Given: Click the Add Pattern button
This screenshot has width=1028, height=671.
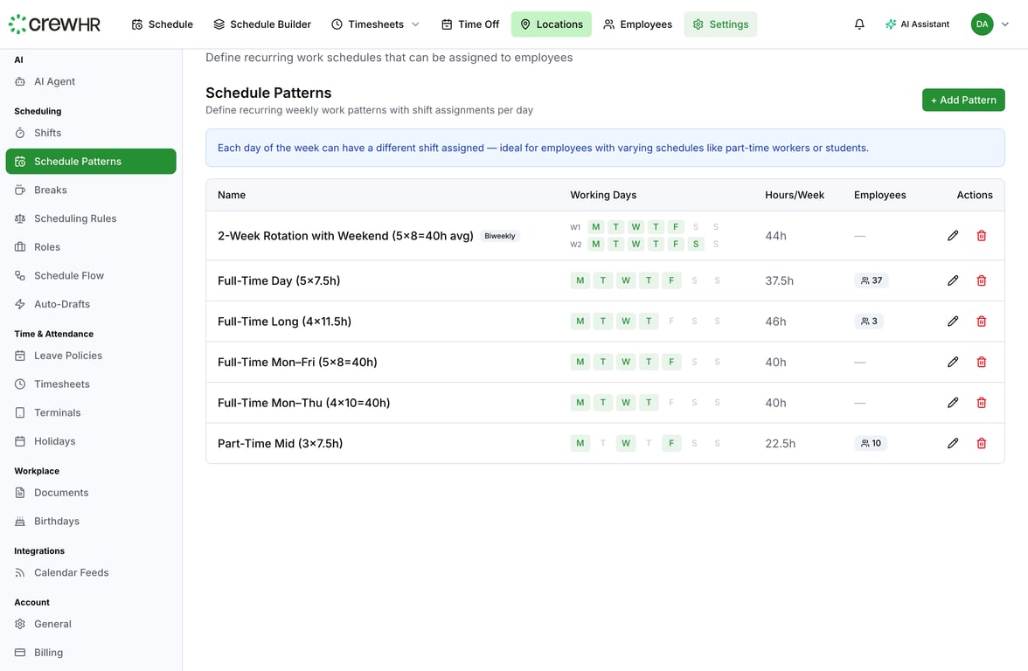Looking at the screenshot, I should pyautogui.click(x=963, y=100).
